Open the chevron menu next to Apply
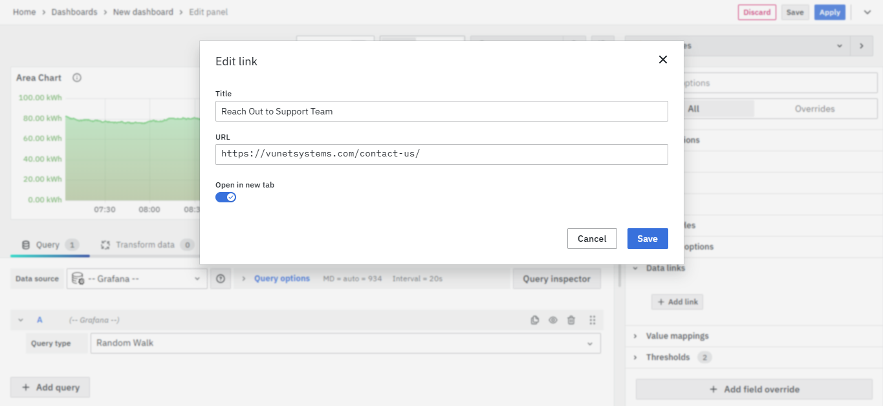This screenshot has width=883, height=406. (867, 12)
